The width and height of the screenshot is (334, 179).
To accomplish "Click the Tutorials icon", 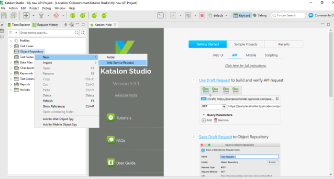I will [111, 118].
